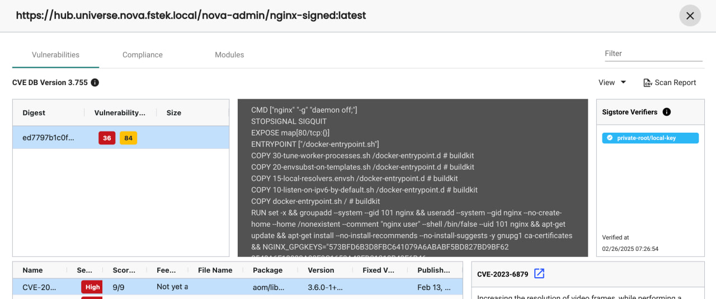The width and height of the screenshot is (716, 299).
Task: Sort vulnerabilities by Name column
Action: coord(32,270)
